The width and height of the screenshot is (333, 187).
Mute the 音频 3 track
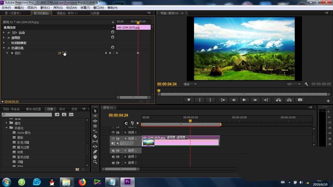113,163
